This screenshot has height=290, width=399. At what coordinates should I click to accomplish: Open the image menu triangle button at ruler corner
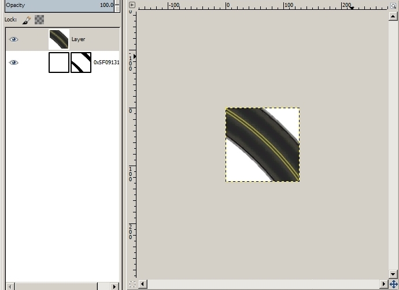(x=132, y=5)
